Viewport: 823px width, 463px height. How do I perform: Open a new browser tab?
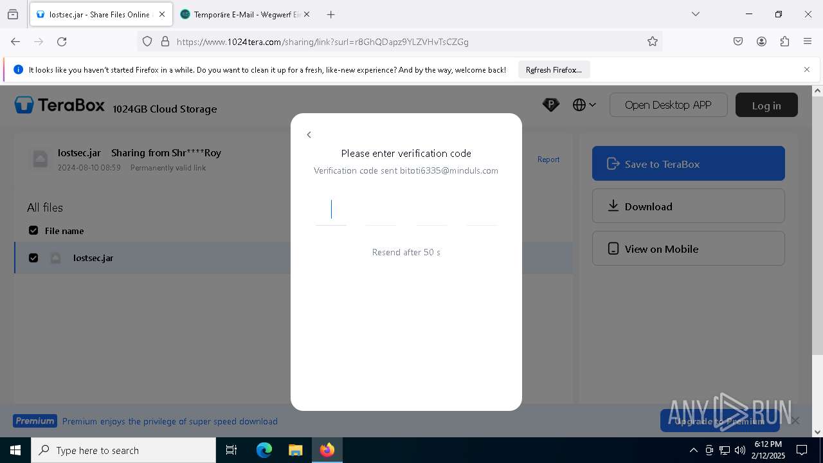pos(330,14)
